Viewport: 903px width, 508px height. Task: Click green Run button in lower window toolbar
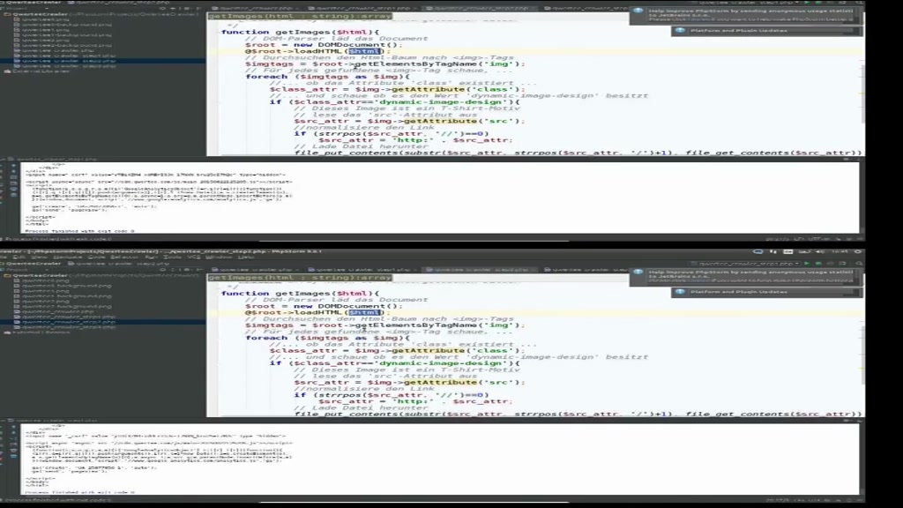click(807, 263)
